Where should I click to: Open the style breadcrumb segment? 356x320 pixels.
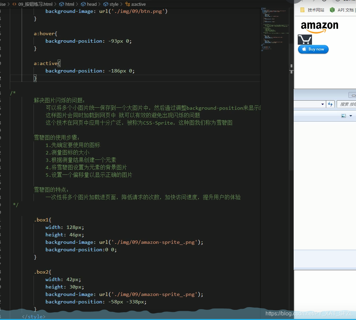[111, 4]
